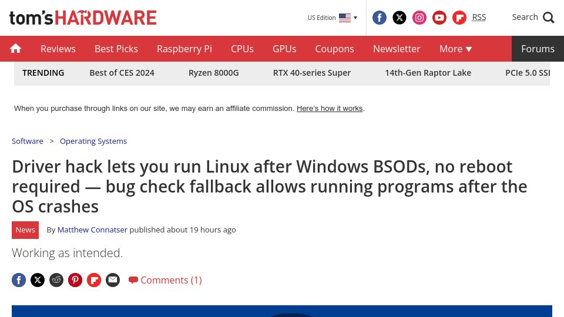Viewport: 564px width, 317px height.
Task: Go to the GPUs section
Action: [x=284, y=49]
